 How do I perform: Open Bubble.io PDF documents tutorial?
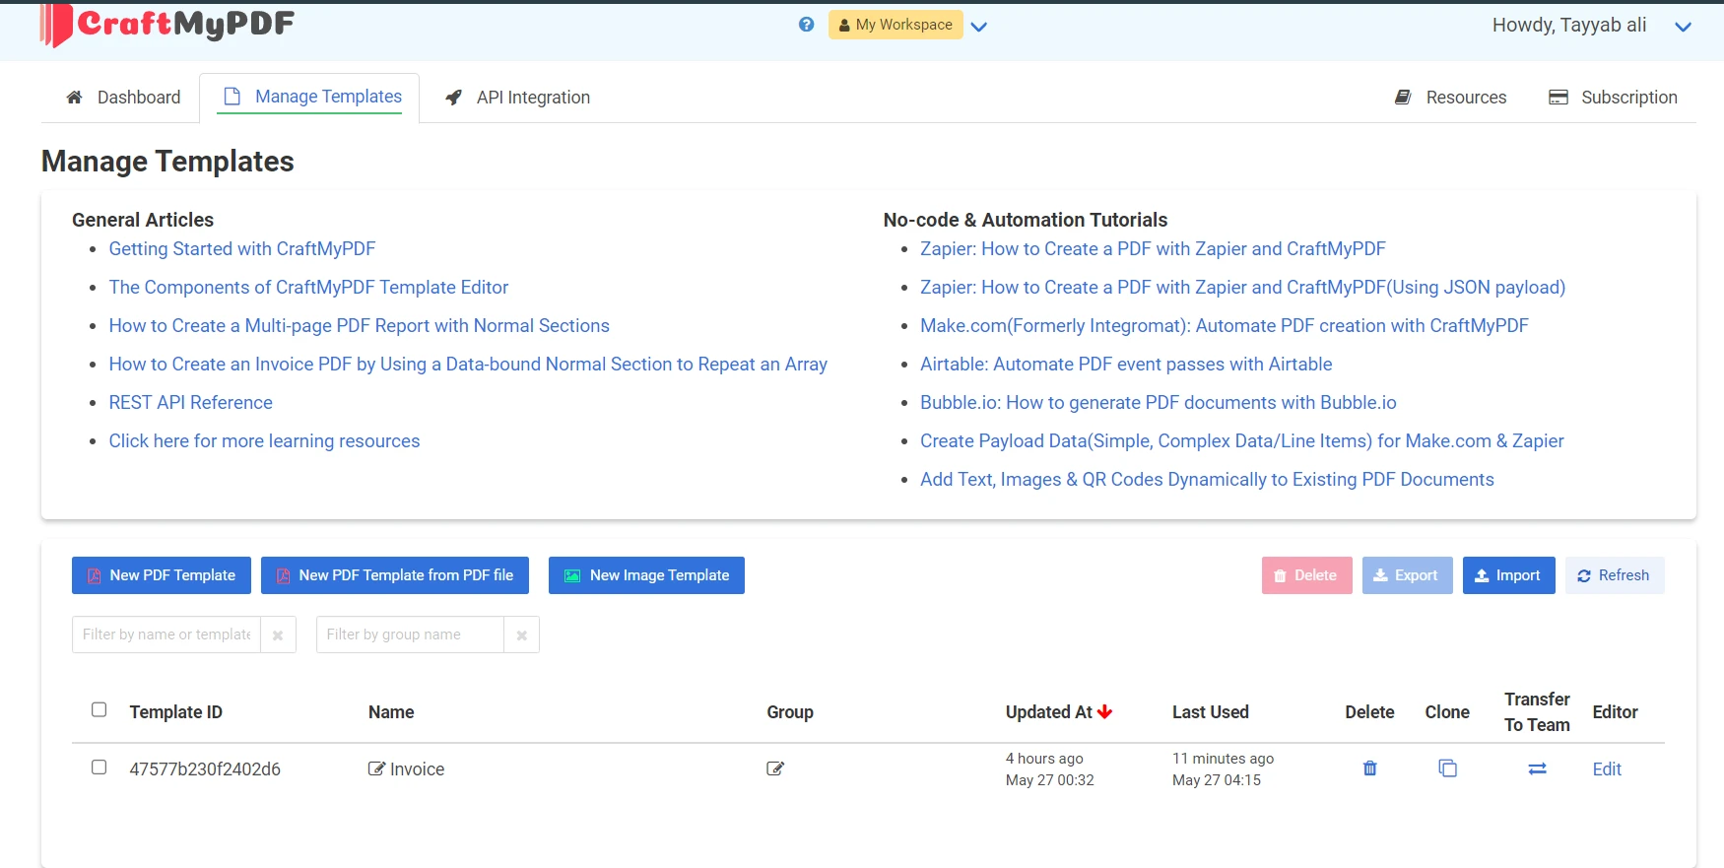coord(1159,403)
